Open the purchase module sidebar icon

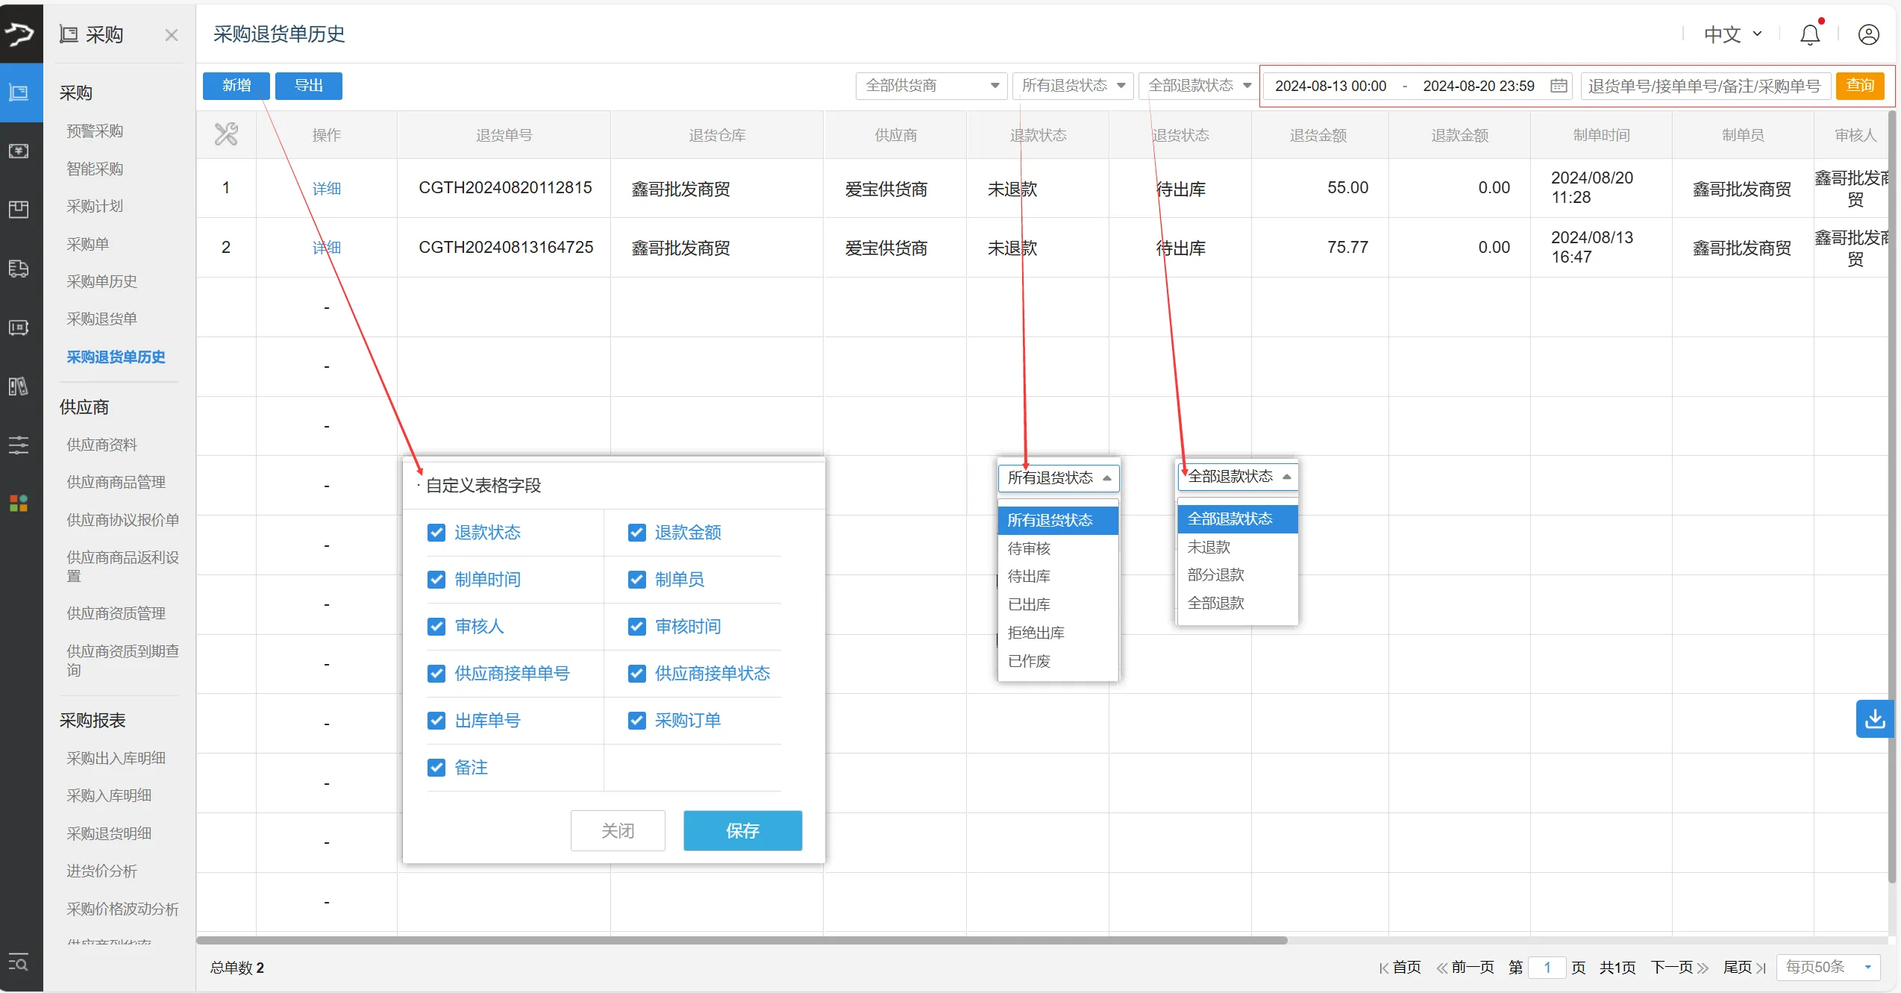point(19,93)
